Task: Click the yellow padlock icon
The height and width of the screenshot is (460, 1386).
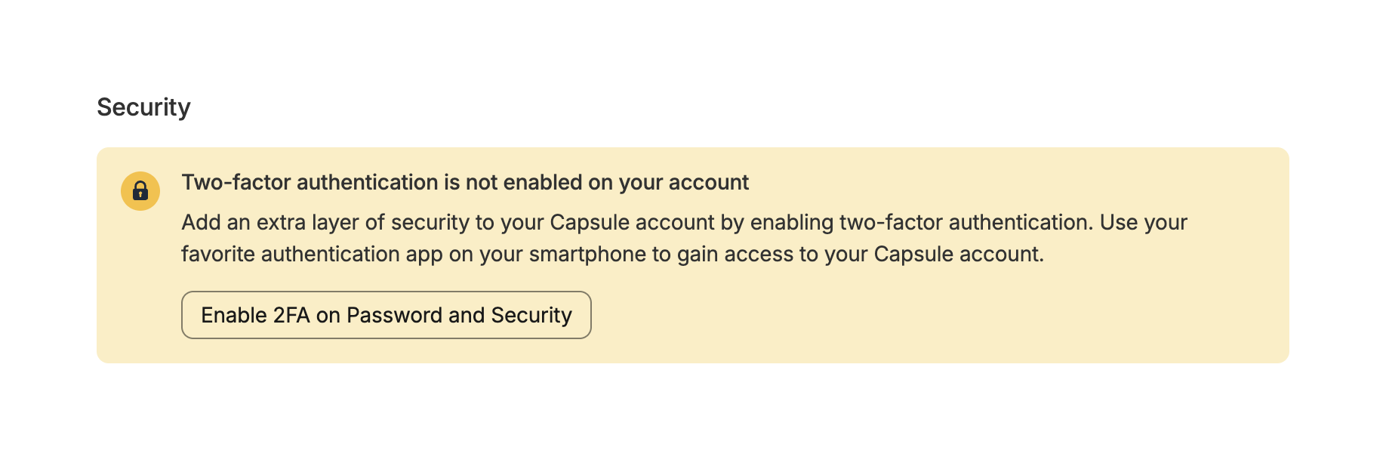Action: click(140, 191)
